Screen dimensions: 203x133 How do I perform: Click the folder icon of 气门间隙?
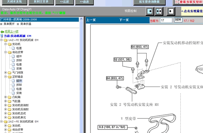(9, 73)
